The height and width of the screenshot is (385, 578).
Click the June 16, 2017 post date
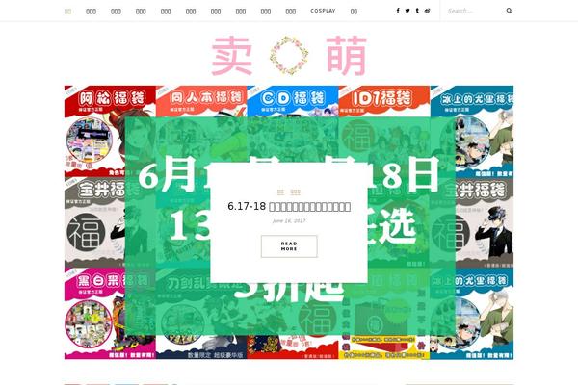[289, 221]
